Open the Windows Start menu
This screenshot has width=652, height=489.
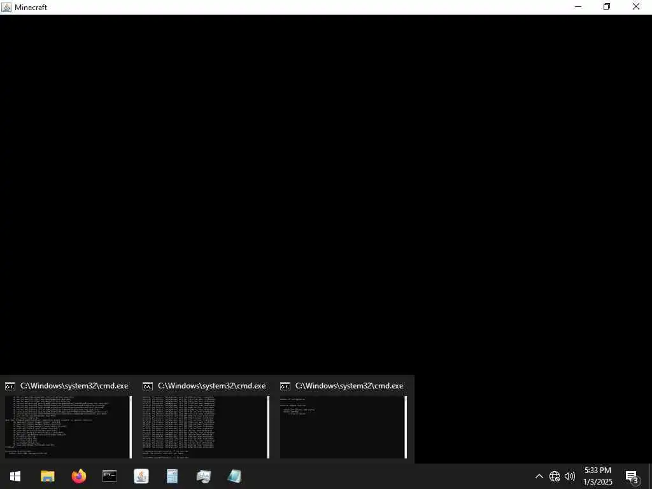point(15,476)
